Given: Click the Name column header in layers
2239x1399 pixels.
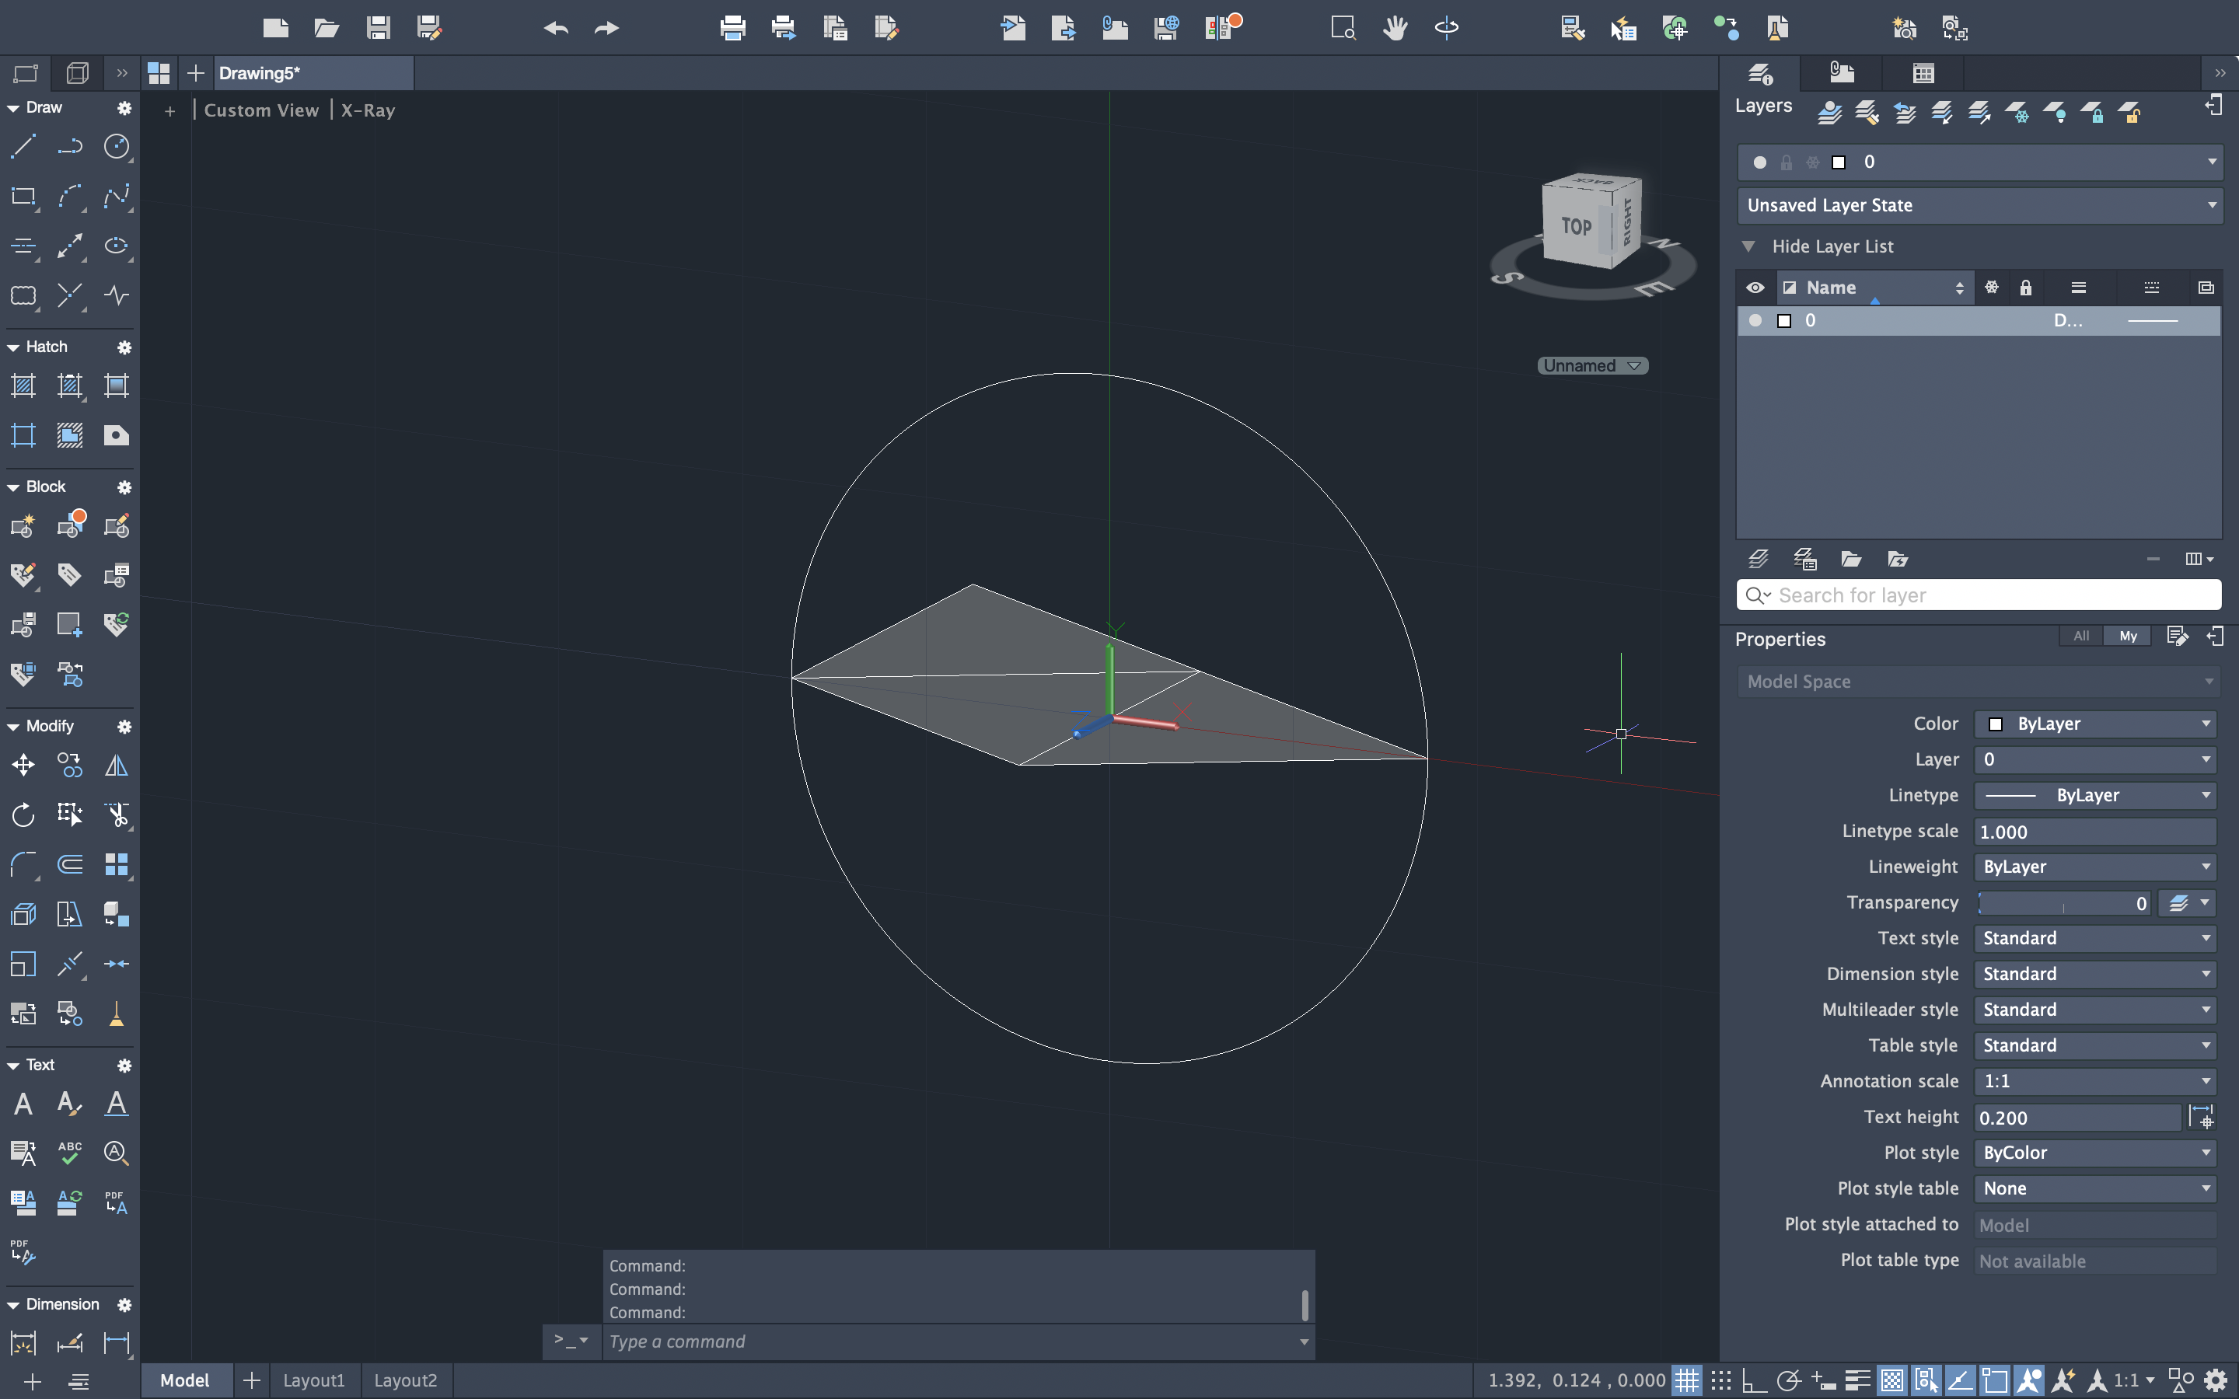Looking at the screenshot, I should 1874,288.
